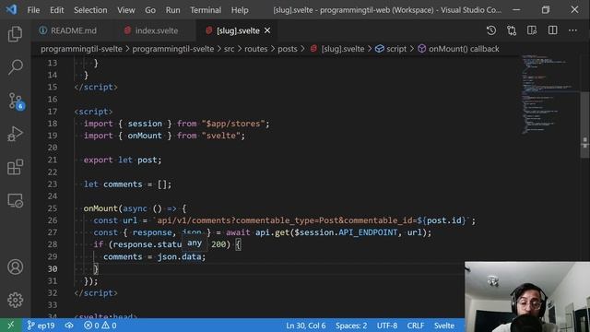This screenshot has height=332, width=590.
Task: Open the preview to the side icon
Action: point(532,30)
